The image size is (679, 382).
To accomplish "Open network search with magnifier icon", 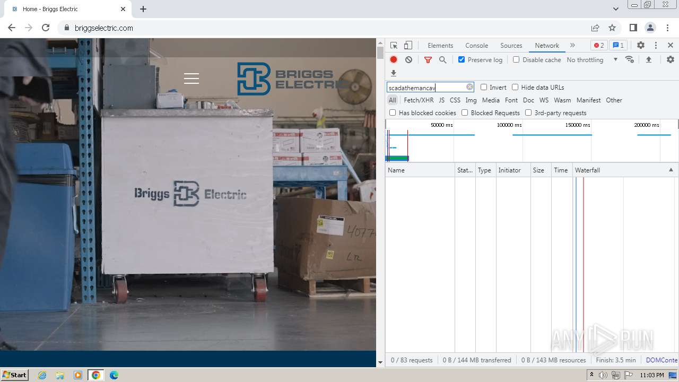I will (x=443, y=60).
